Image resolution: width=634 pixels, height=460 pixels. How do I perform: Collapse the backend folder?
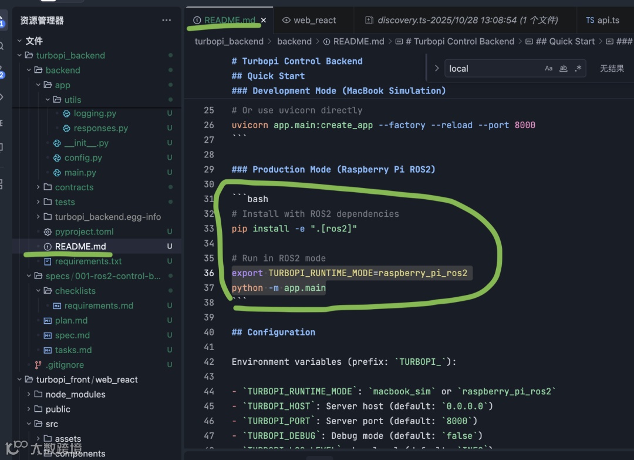pos(29,70)
